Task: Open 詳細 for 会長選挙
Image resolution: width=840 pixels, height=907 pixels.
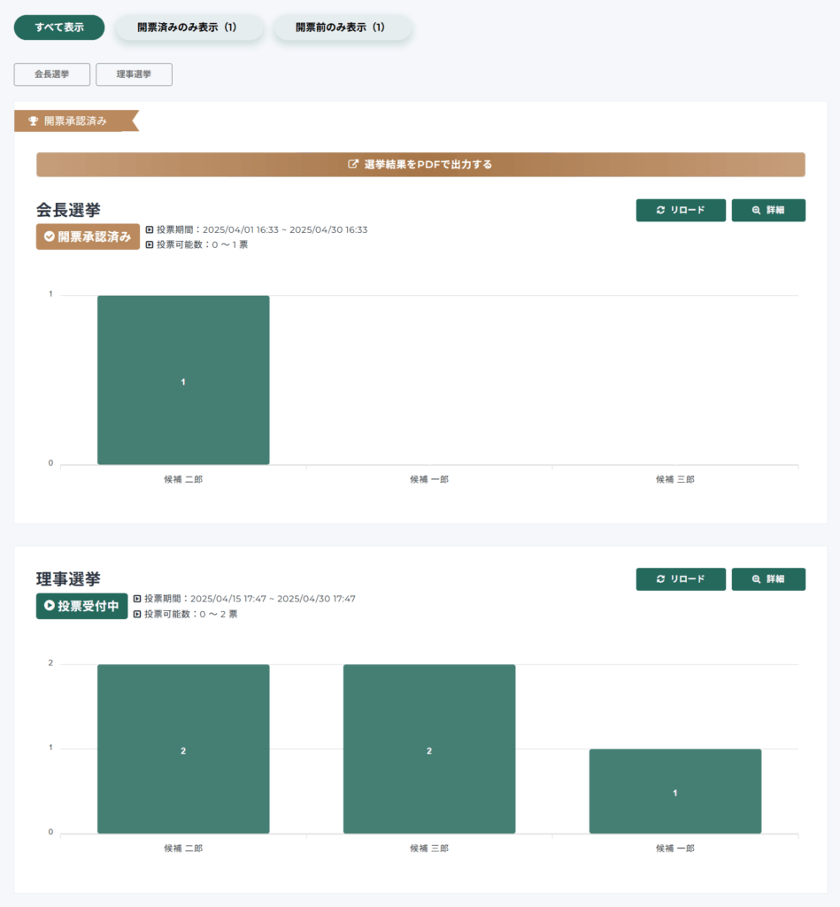Action: tap(768, 210)
